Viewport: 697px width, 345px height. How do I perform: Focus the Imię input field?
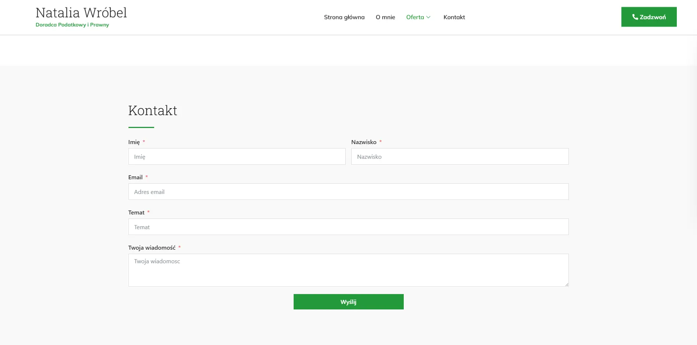pos(237,157)
